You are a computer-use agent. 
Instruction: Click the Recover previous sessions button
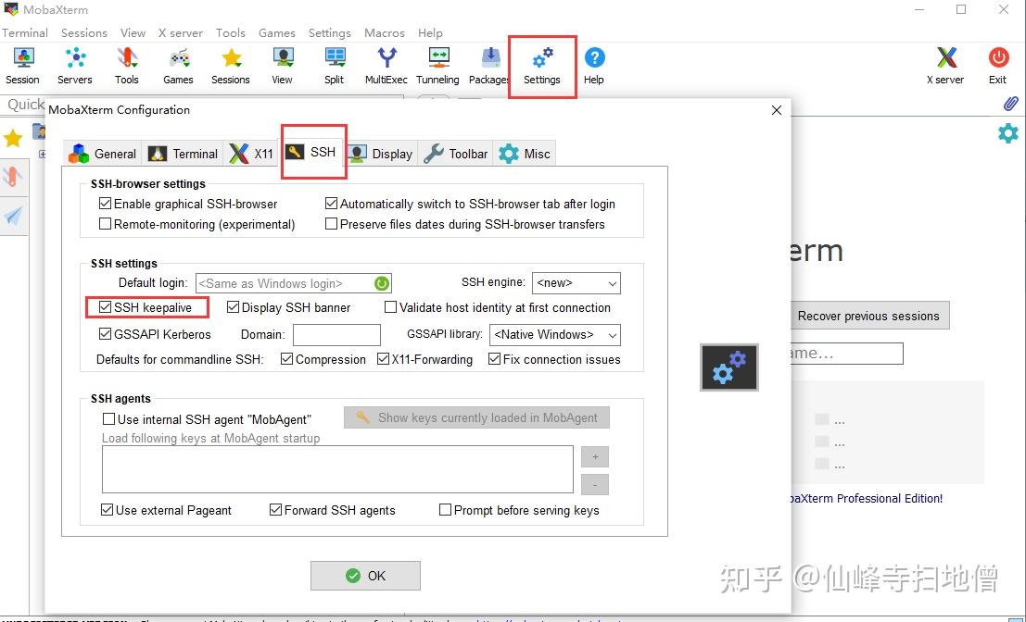(868, 315)
